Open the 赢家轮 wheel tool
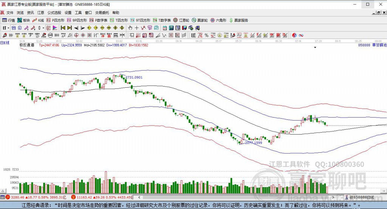This screenshot has width=387, height=209. [x=200, y=20]
